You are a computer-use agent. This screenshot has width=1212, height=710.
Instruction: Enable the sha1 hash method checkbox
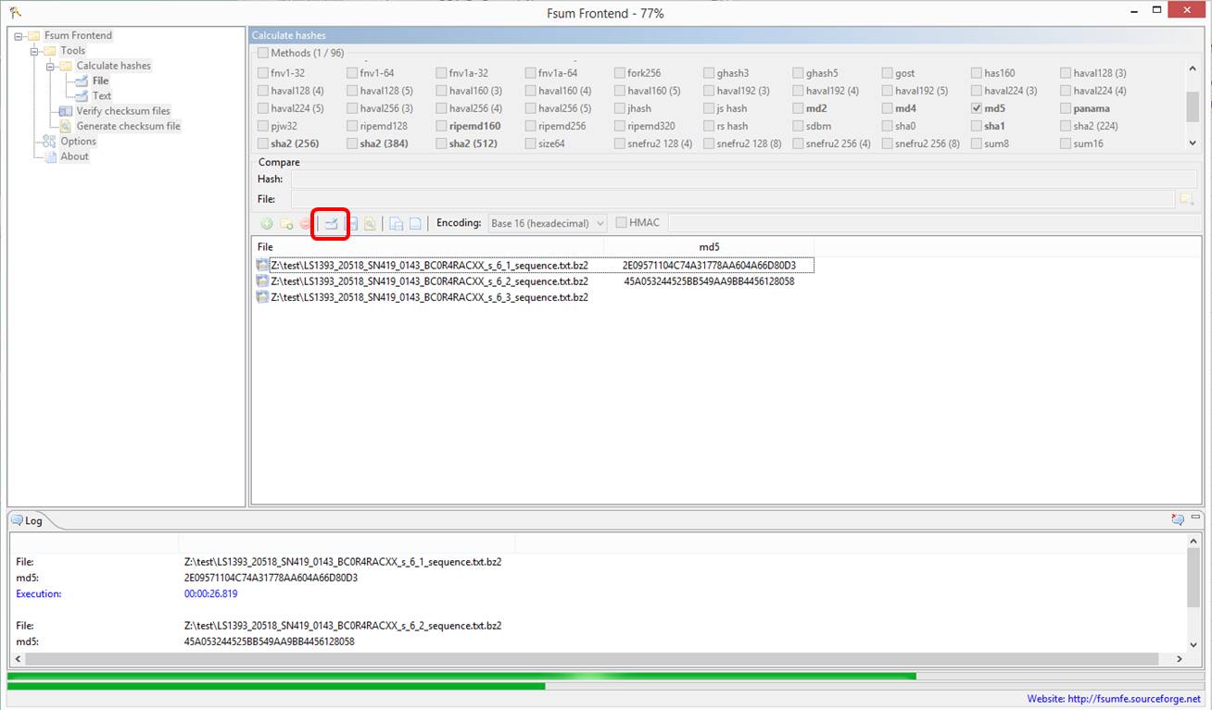coord(977,126)
